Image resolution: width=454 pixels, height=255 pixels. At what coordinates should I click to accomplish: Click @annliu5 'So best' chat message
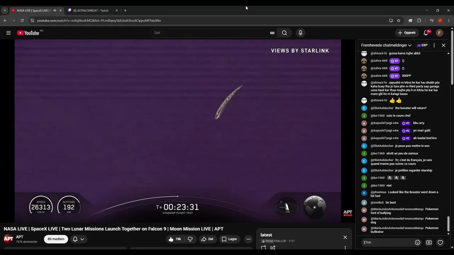pos(378,203)
